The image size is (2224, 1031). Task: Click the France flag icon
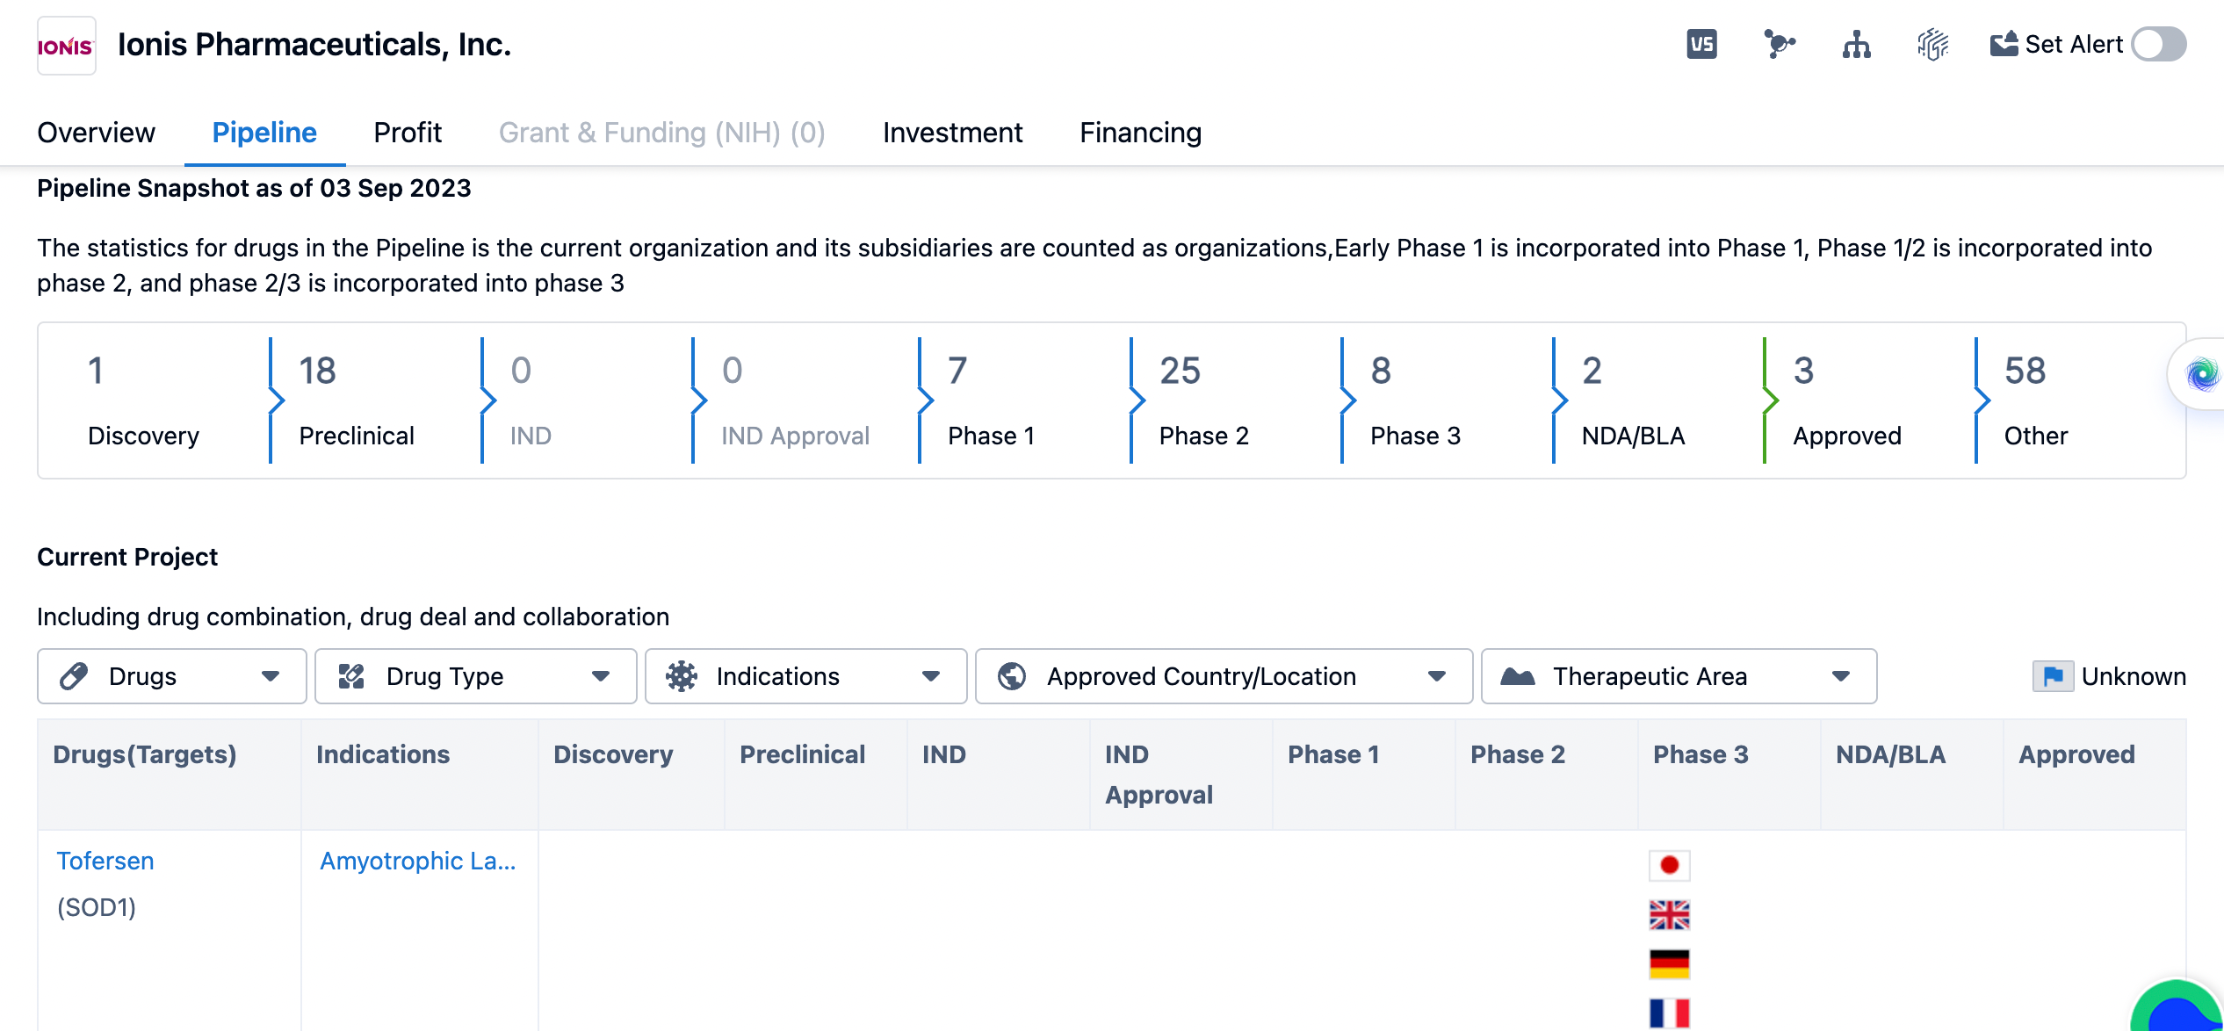[x=1669, y=1013]
